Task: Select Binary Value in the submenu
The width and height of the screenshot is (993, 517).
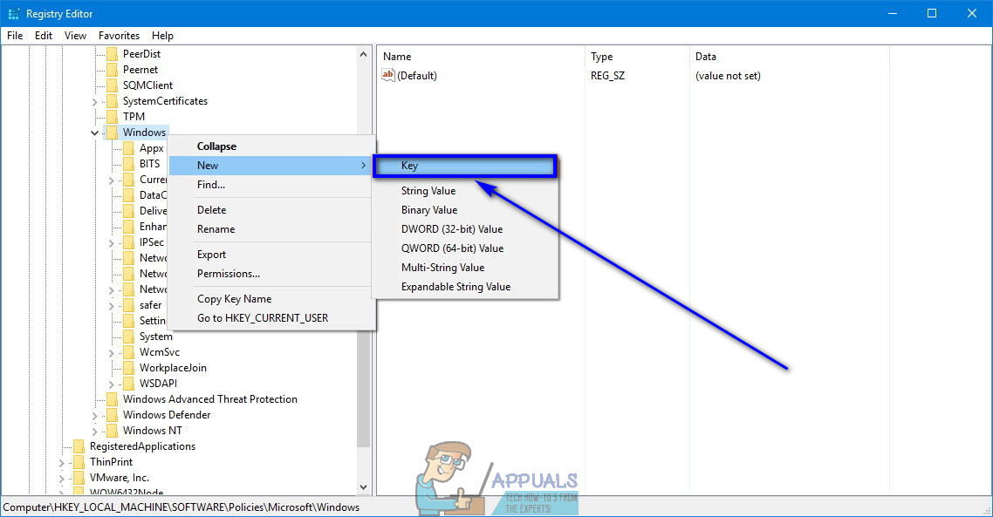Action: pyautogui.click(x=465, y=210)
